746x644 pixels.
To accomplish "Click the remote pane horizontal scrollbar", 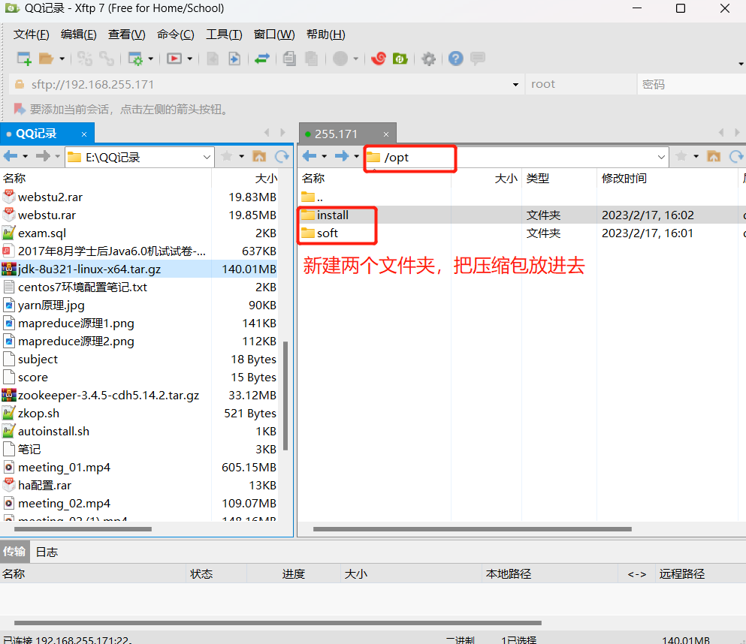I will point(473,529).
